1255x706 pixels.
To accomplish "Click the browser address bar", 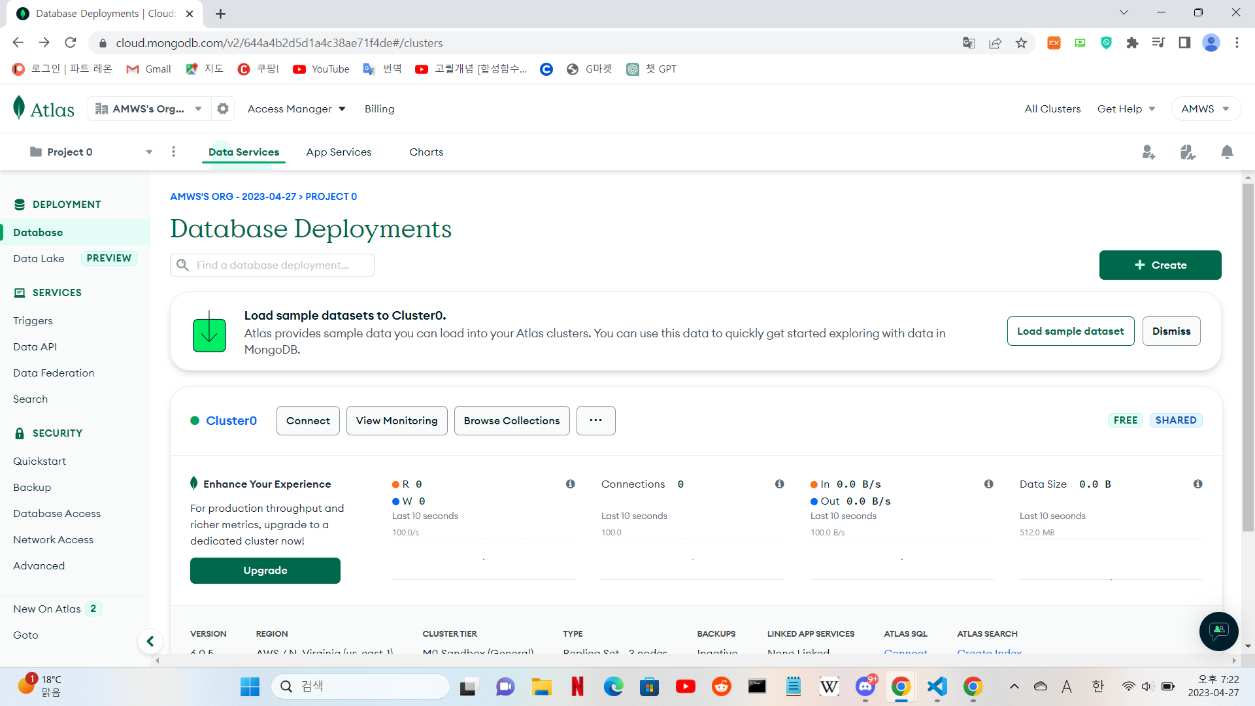I will click(529, 43).
